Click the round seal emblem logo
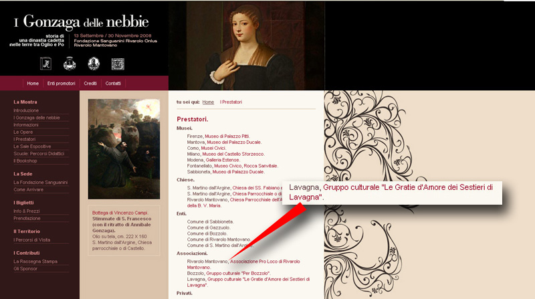Image resolution: width=535 pixels, height=299 pixels. [94, 64]
